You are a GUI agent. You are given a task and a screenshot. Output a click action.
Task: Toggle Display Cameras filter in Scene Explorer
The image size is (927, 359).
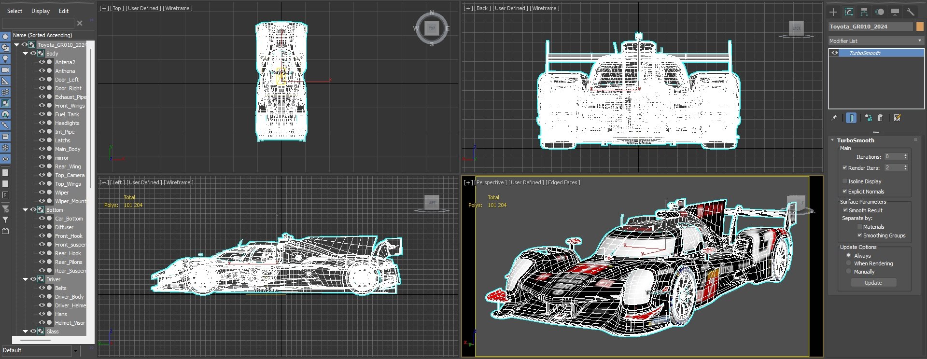coord(5,70)
